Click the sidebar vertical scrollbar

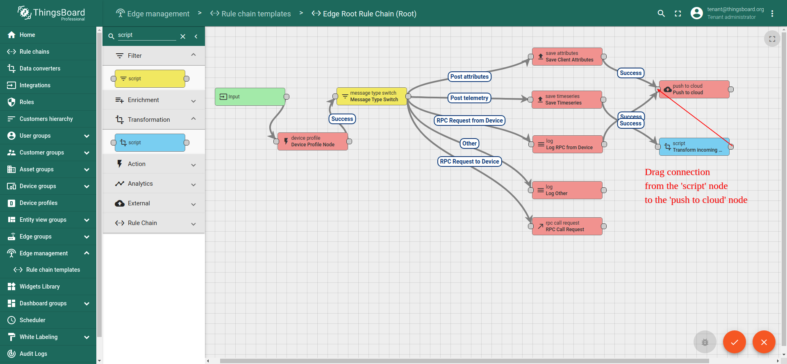pyautogui.click(x=99, y=184)
